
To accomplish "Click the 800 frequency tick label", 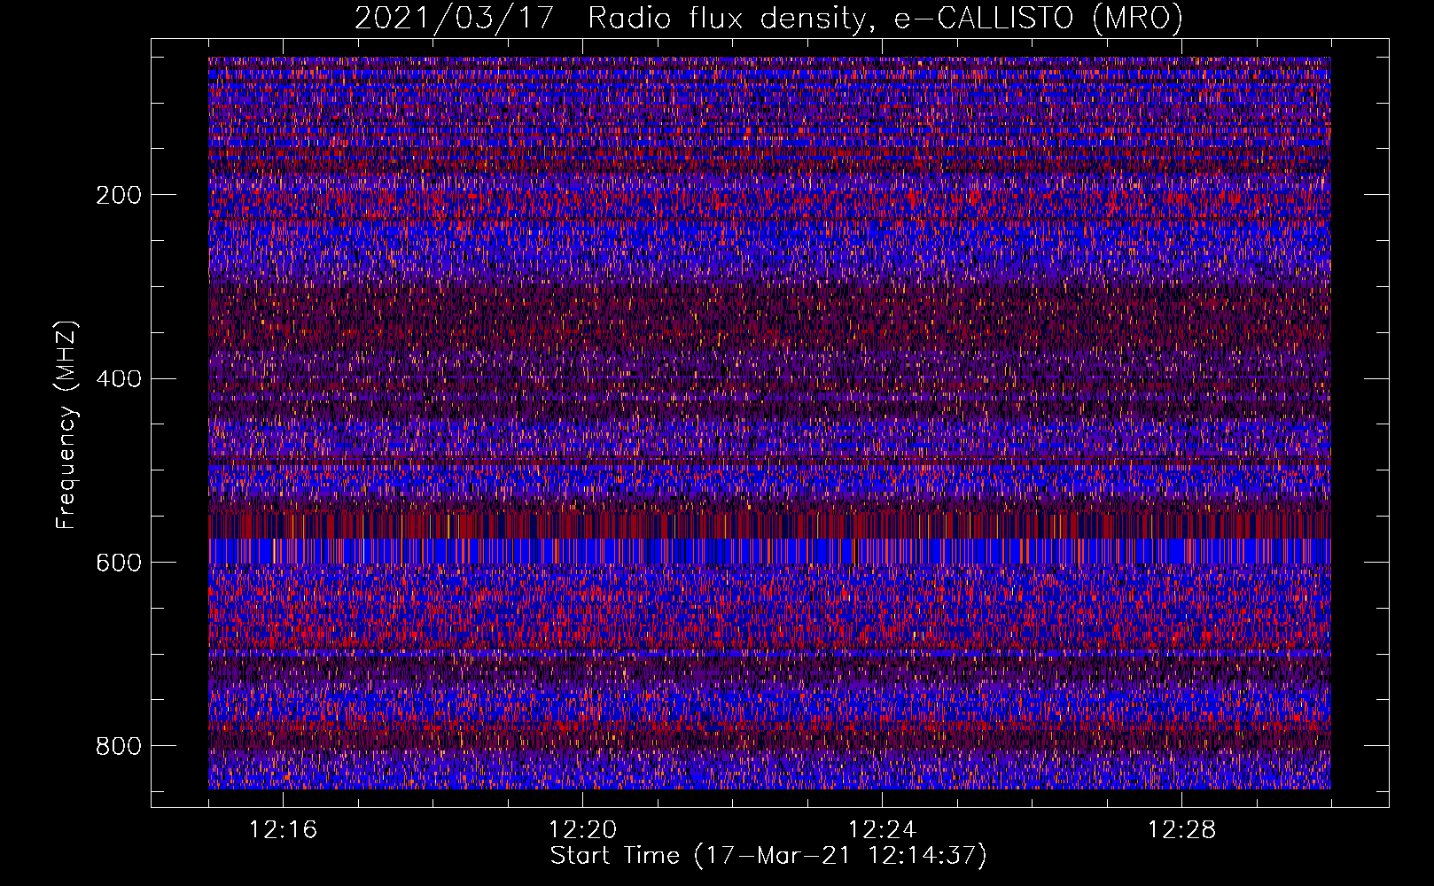I will point(119,746).
